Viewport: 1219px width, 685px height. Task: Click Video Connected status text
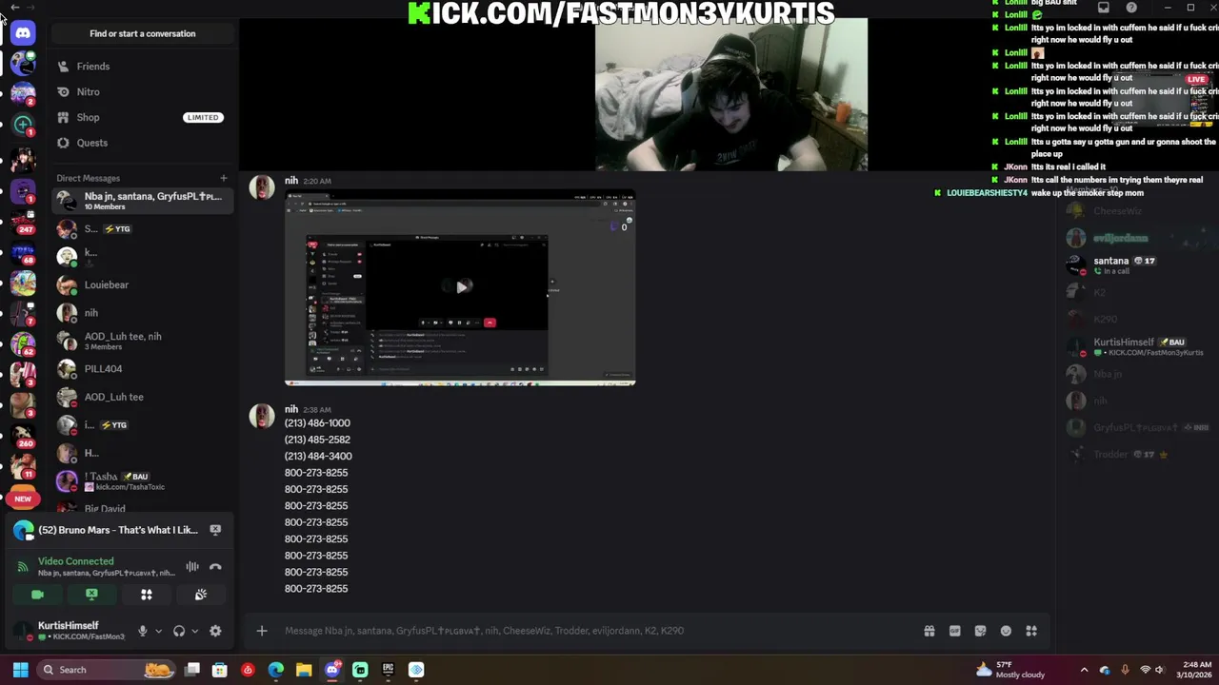click(76, 561)
